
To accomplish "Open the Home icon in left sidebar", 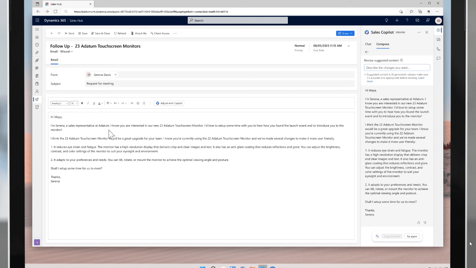I will point(37,37).
